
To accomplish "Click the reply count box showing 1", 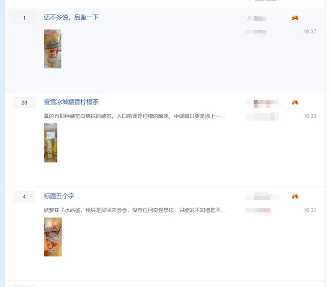I will tap(24, 18).
